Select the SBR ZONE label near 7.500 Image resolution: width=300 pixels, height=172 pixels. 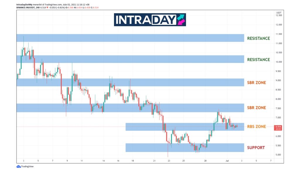pos(257,108)
